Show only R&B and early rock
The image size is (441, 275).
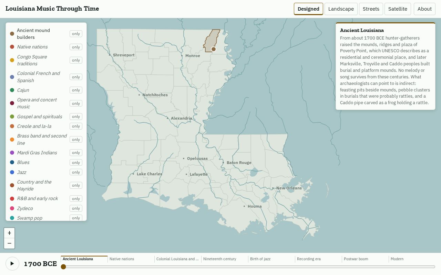coord(76,199)
